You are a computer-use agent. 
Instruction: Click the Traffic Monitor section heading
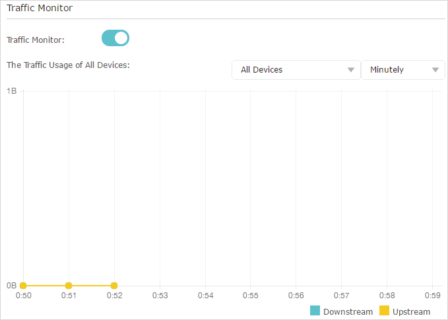[40, 8]
